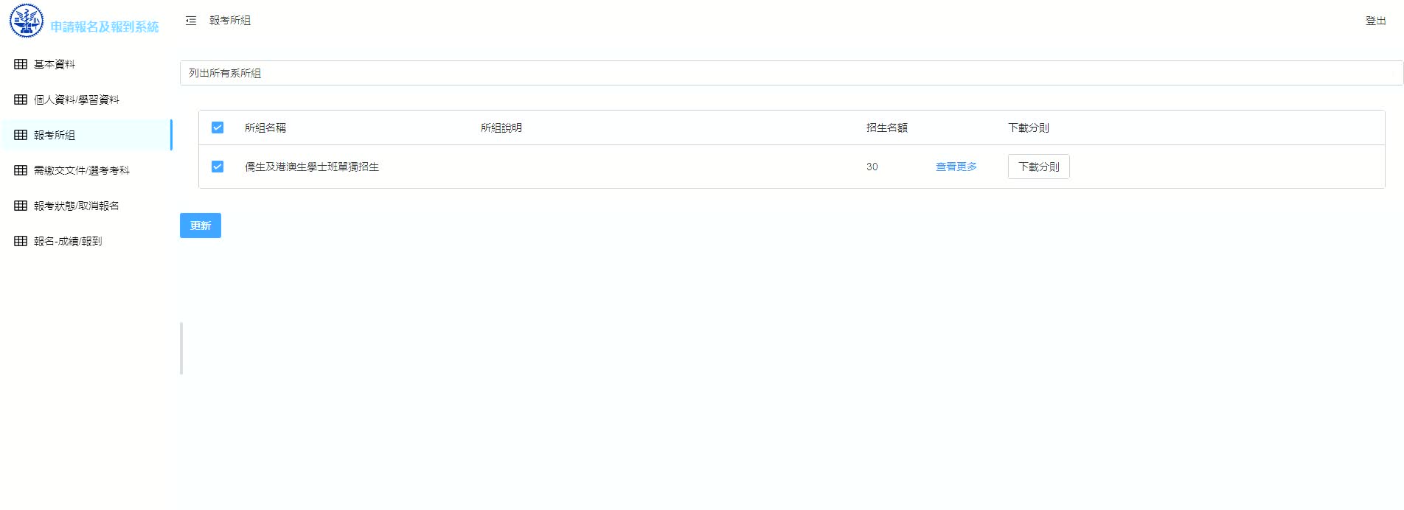Click the 所組名稱 column header
The height and width of the screenshot is (510, 1404).
click(265, 128)
